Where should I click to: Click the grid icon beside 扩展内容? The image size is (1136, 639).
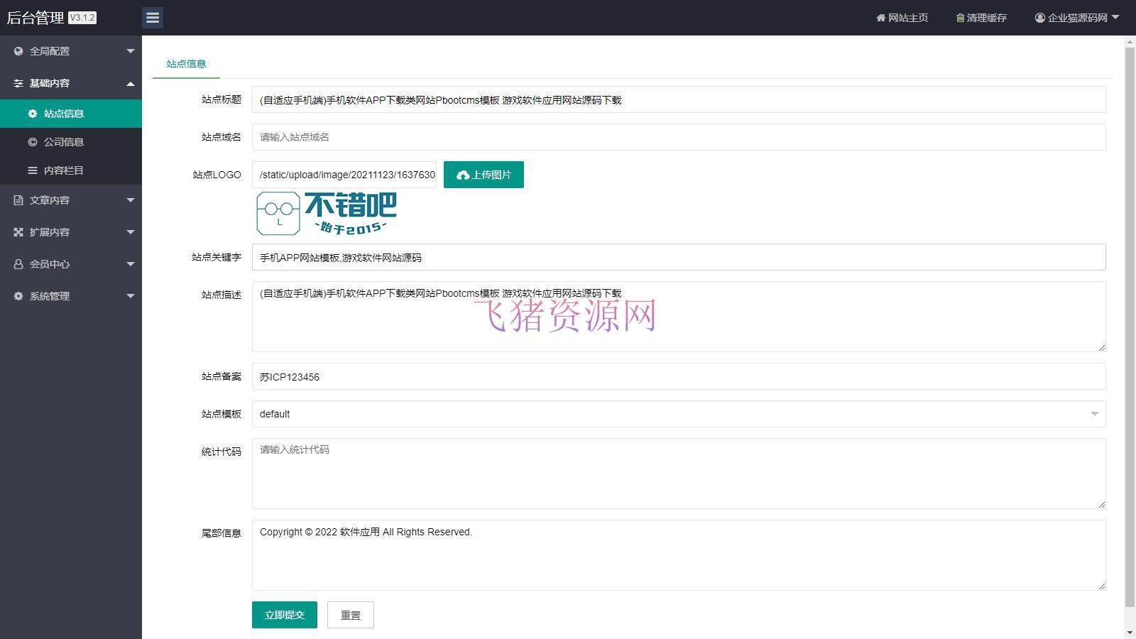(18, 232)
